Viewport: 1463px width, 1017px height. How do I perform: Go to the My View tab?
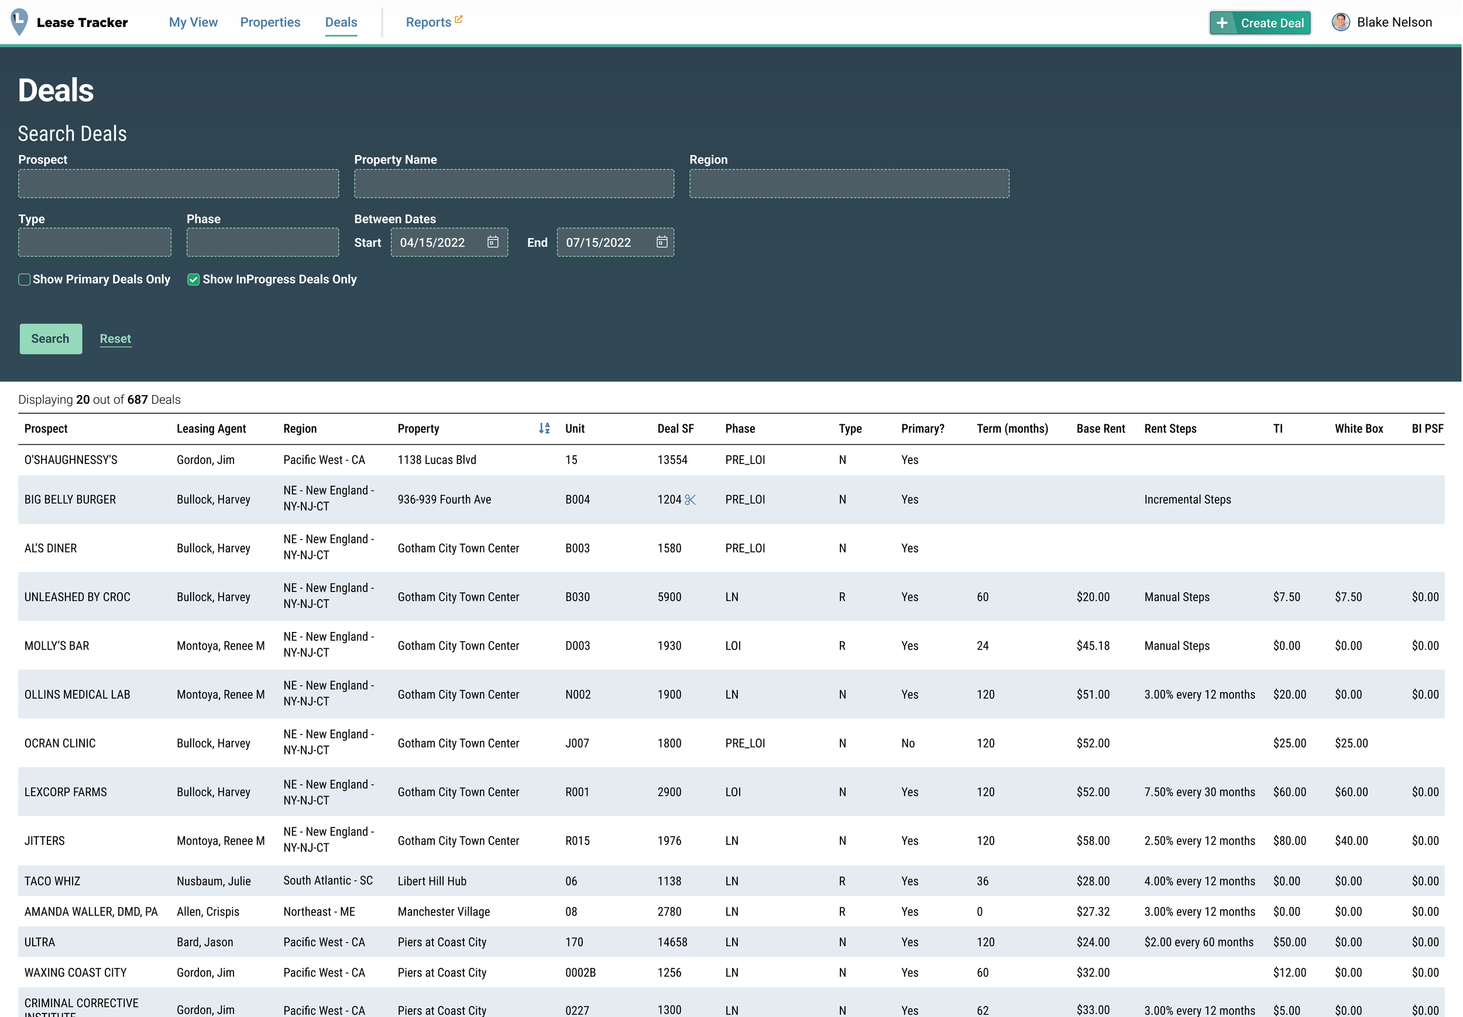(193, 22)
